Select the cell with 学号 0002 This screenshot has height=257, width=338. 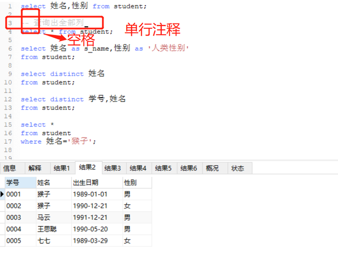(x=21, y=206)
